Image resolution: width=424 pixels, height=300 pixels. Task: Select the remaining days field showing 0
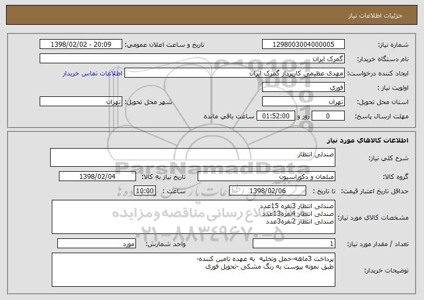(328, 116)
